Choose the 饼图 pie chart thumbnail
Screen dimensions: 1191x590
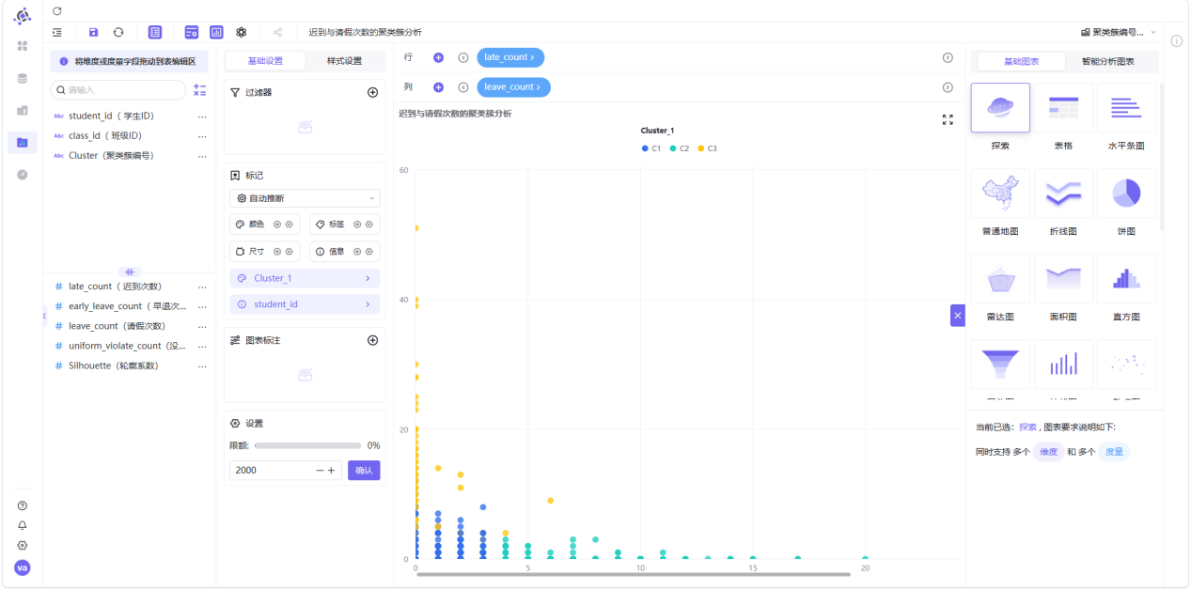[1126, 194]
